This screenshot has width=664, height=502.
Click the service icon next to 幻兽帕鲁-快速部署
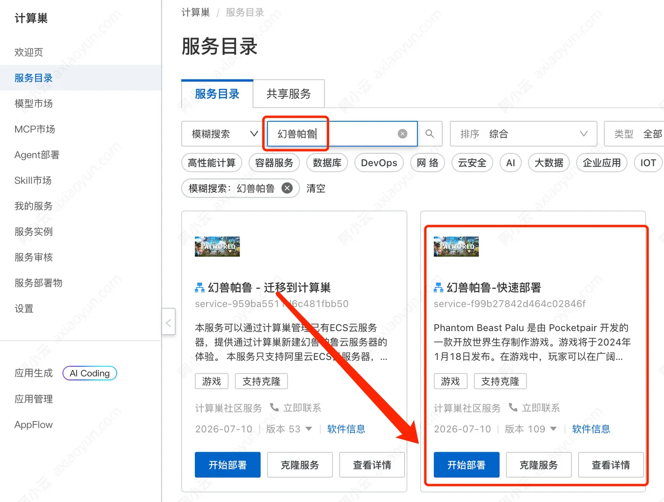pyautogui.click(x=438, y=287)
